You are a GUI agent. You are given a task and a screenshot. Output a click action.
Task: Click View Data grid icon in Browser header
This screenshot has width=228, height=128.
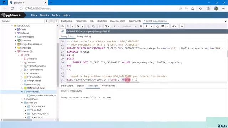(51, 21)
